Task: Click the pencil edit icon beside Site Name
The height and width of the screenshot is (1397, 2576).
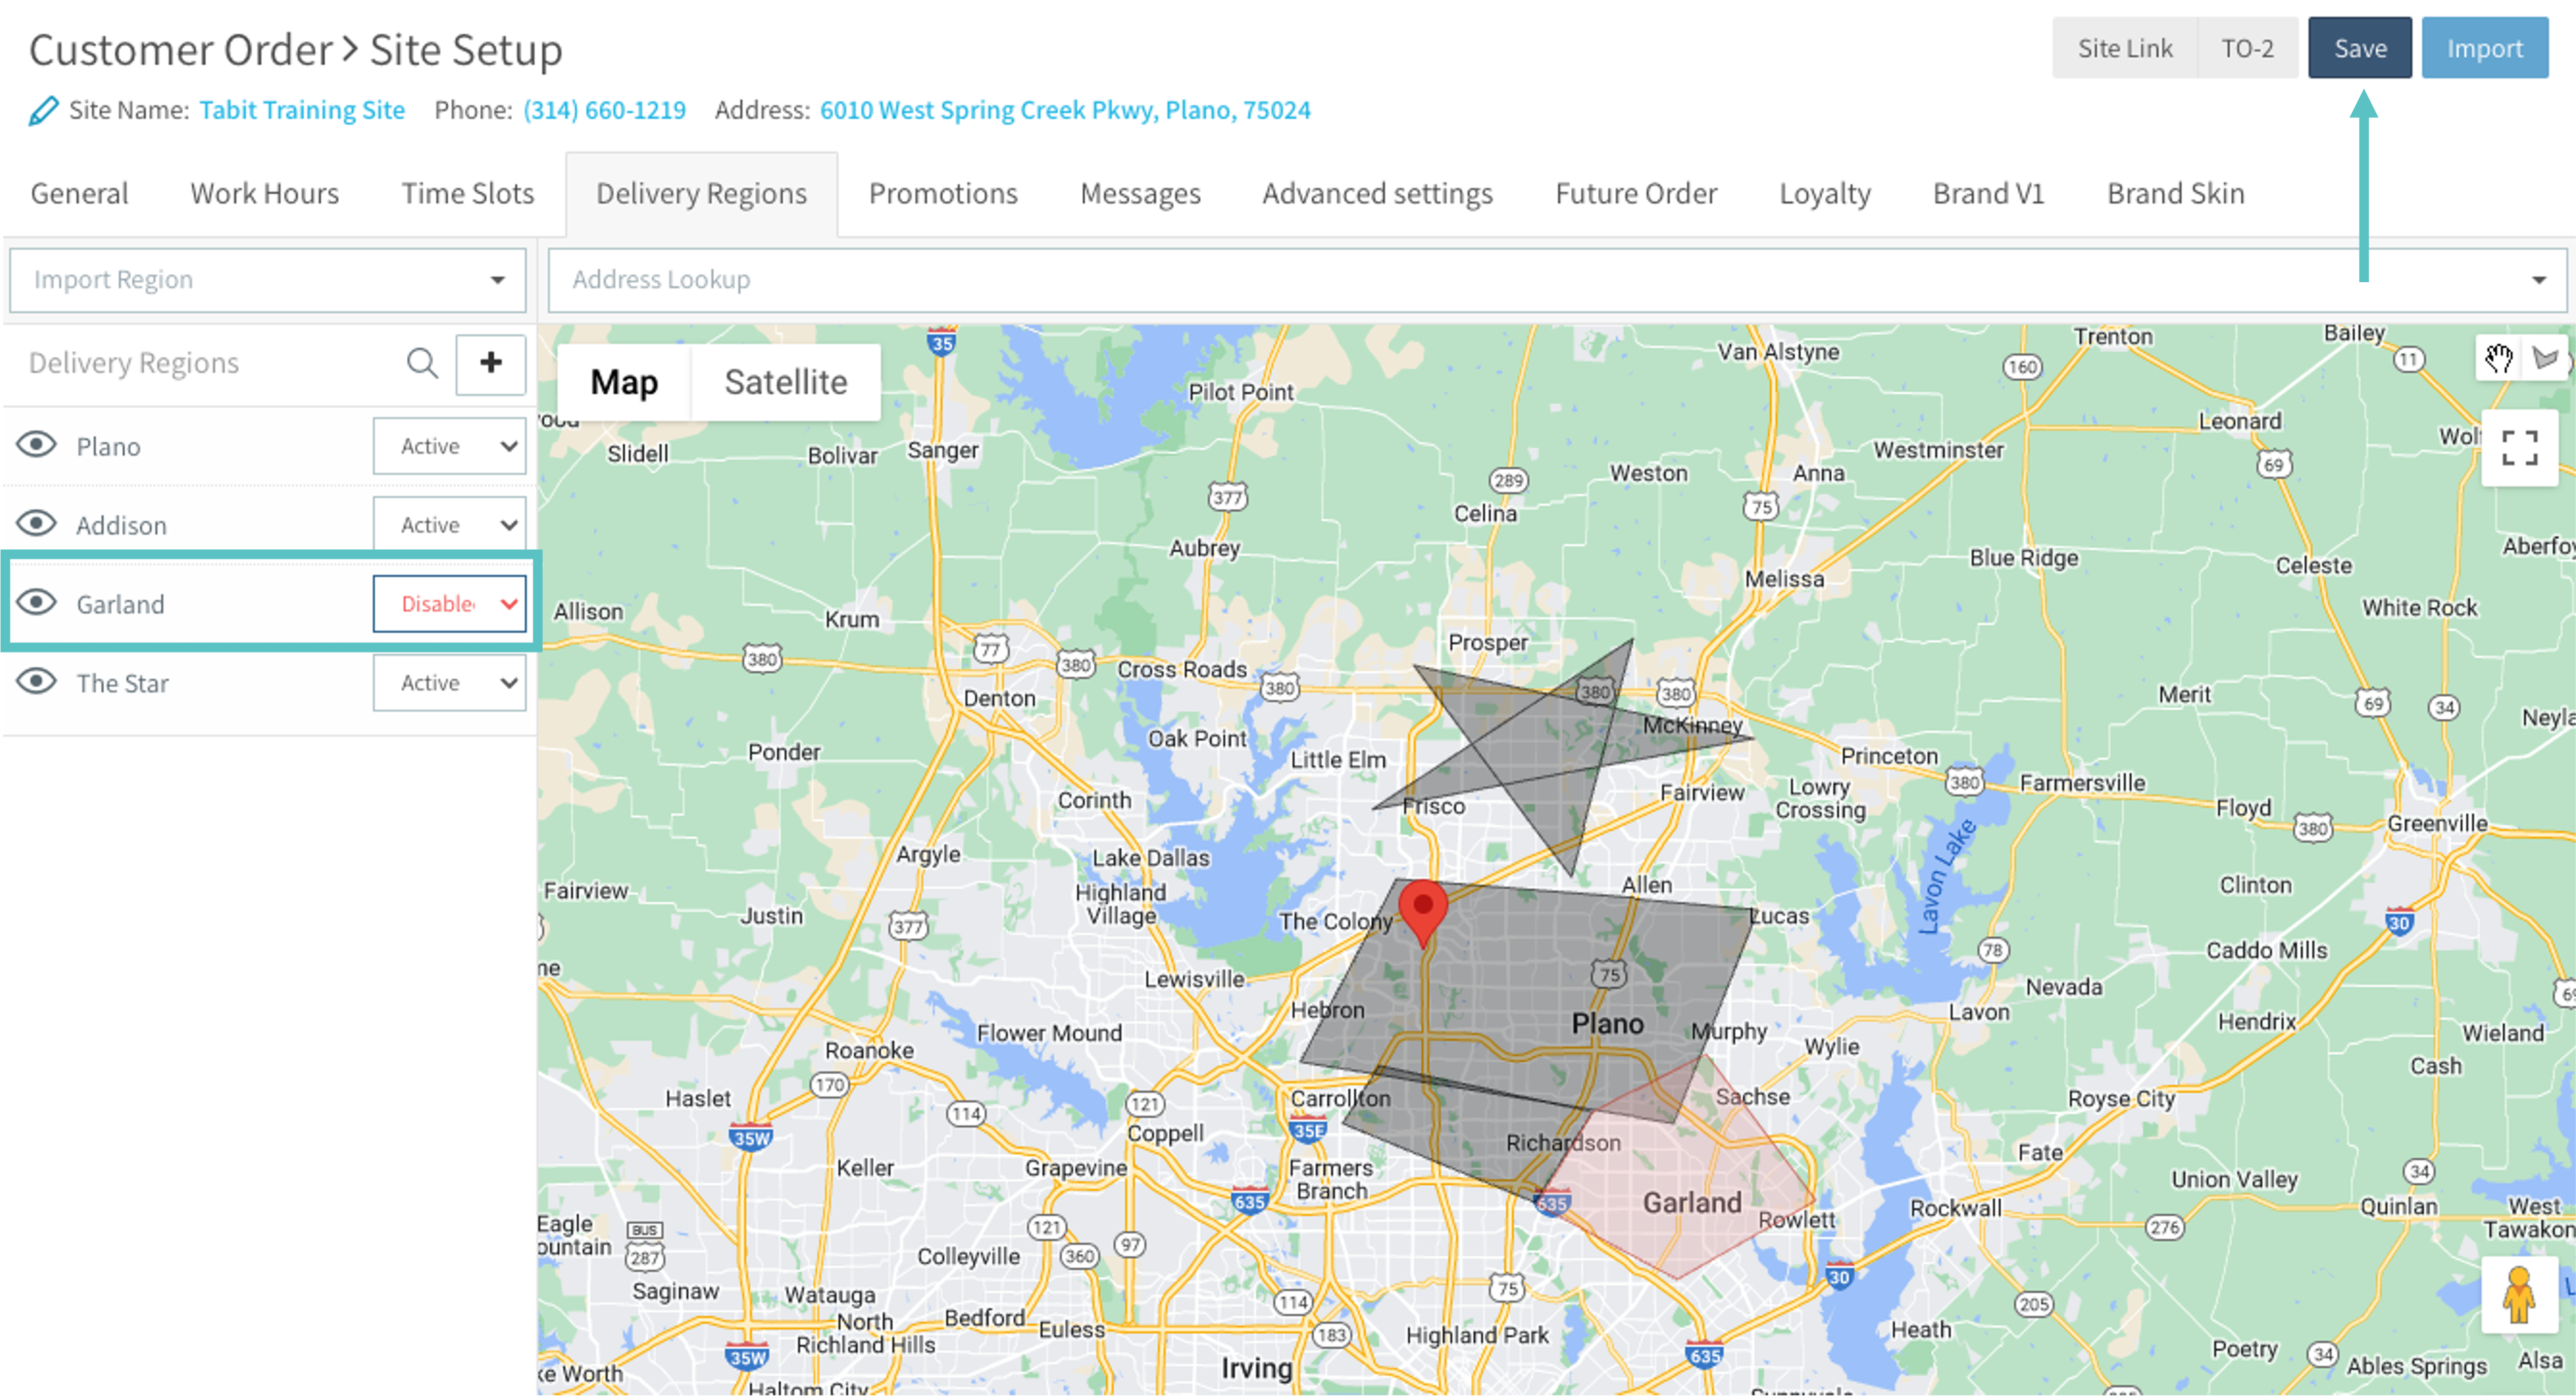Action: tap(43, 111)
